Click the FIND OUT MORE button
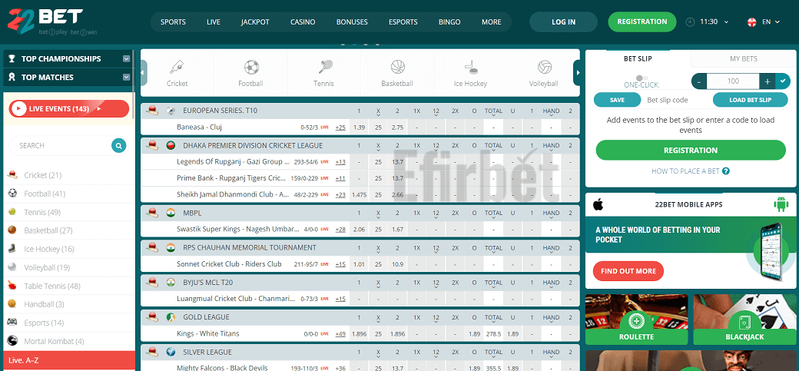The width and height of the screenshot is (799, 371). [x=628, y=271]
